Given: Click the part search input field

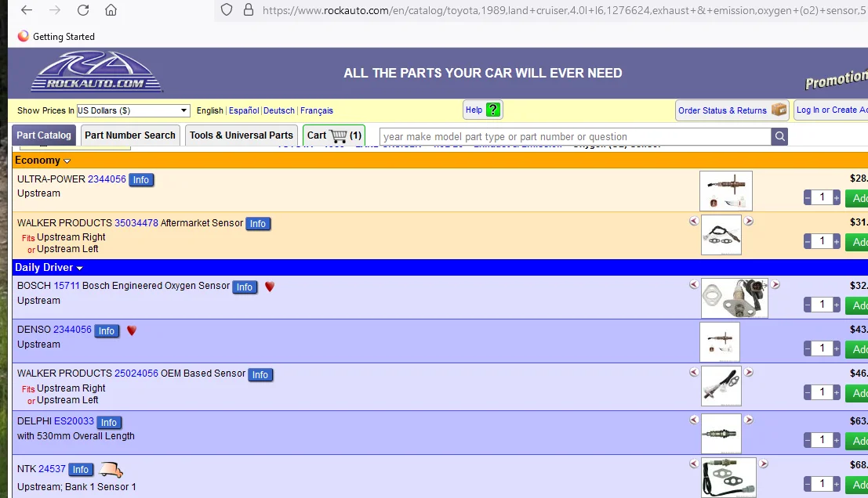Looking at the screenshot, I should [x=576, y=136].
